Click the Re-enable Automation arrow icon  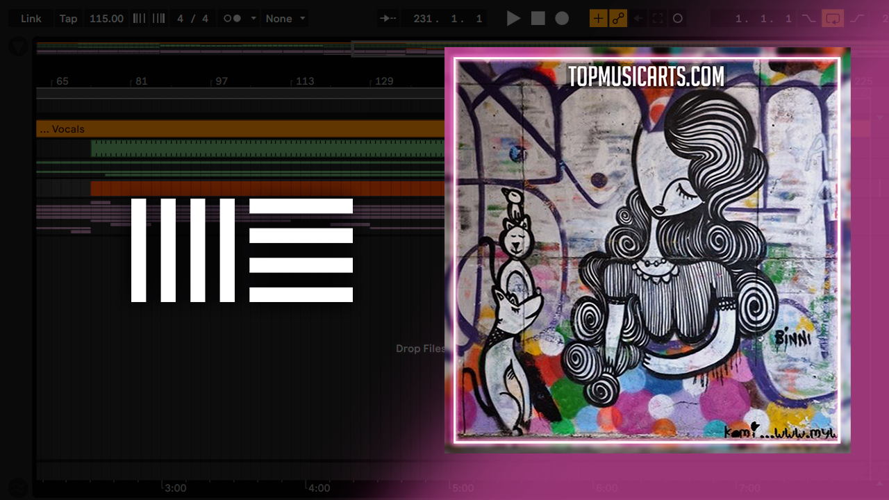tap(638, 19)
